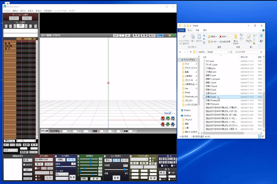Screen dimensions: 277x184
Task: Switch to the Share tab in Explorer
Action: click(197, 30)
